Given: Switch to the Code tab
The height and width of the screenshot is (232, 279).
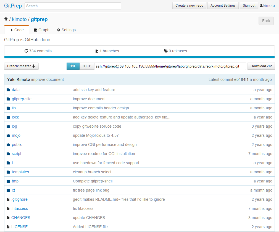Looking at the screenshot, I should click(17, 30).
